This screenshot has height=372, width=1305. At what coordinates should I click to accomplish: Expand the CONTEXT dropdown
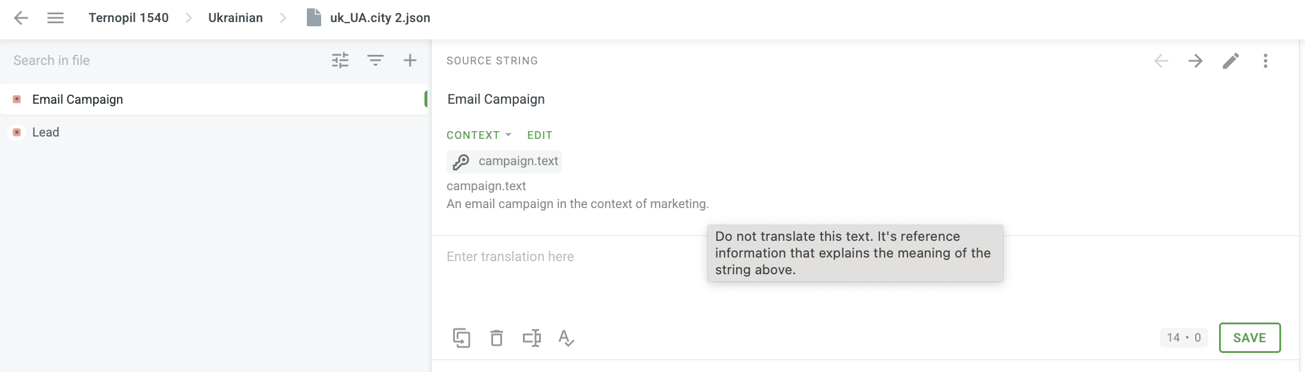pyautogui.click(x=479, y=135)
